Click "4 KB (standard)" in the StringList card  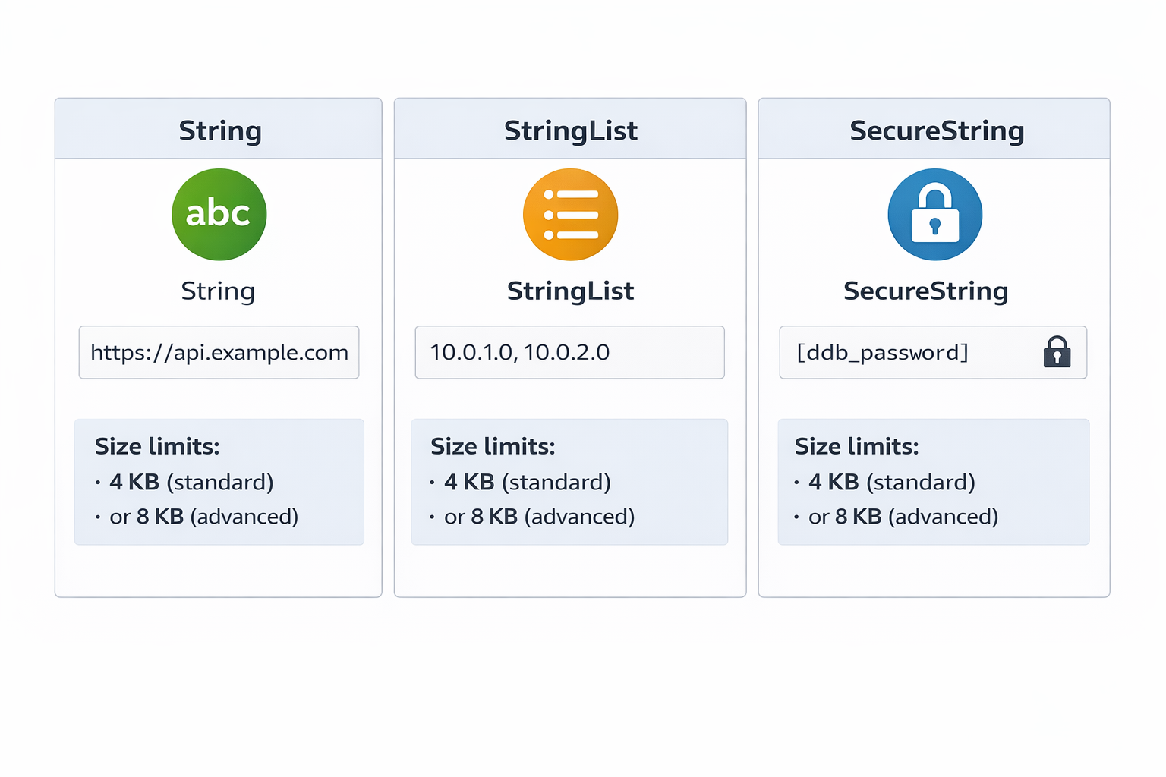click(528, 482)
